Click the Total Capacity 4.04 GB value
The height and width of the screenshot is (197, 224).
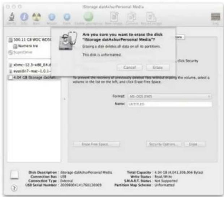point(179,172)
